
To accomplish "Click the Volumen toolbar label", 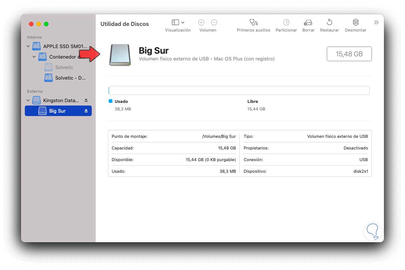I will tap(208, 30).
